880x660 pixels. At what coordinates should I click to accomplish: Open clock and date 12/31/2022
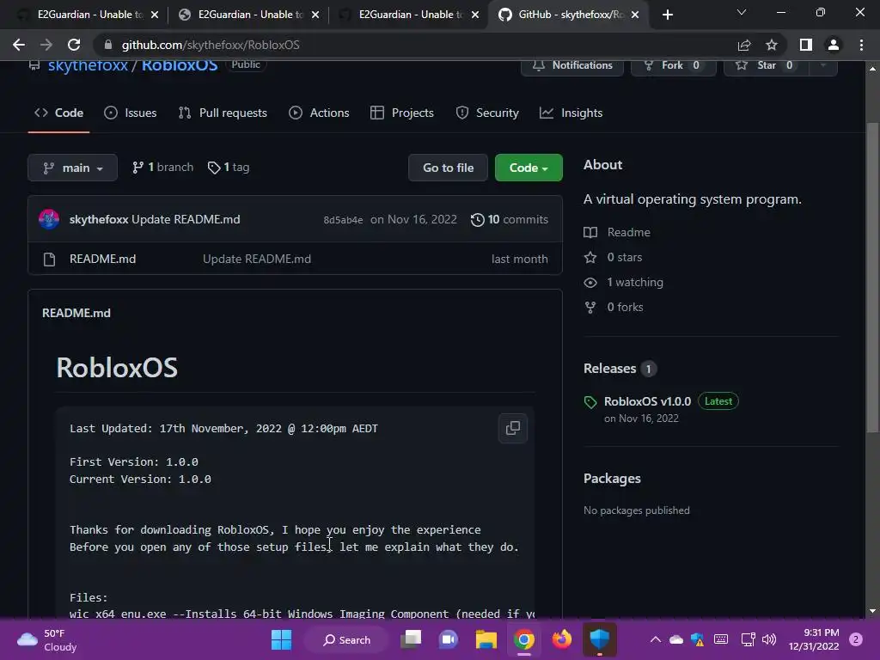[x=814, y=639]
